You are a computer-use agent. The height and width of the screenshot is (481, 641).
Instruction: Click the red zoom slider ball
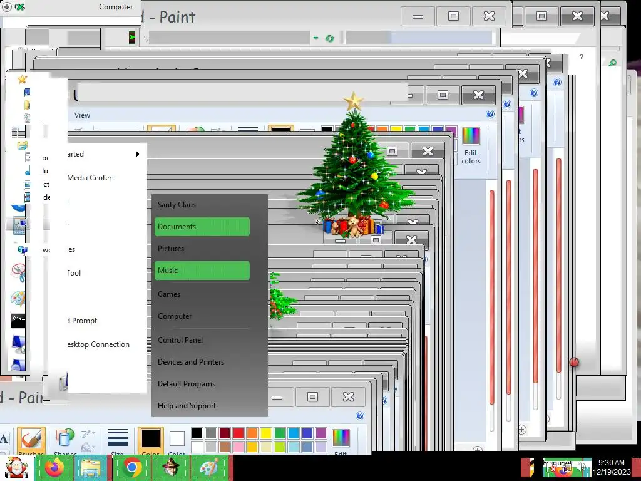coord(574,362)
